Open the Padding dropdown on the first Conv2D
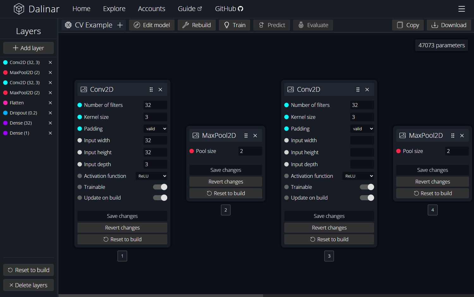474x297 pixels. [x=155, y=129]
